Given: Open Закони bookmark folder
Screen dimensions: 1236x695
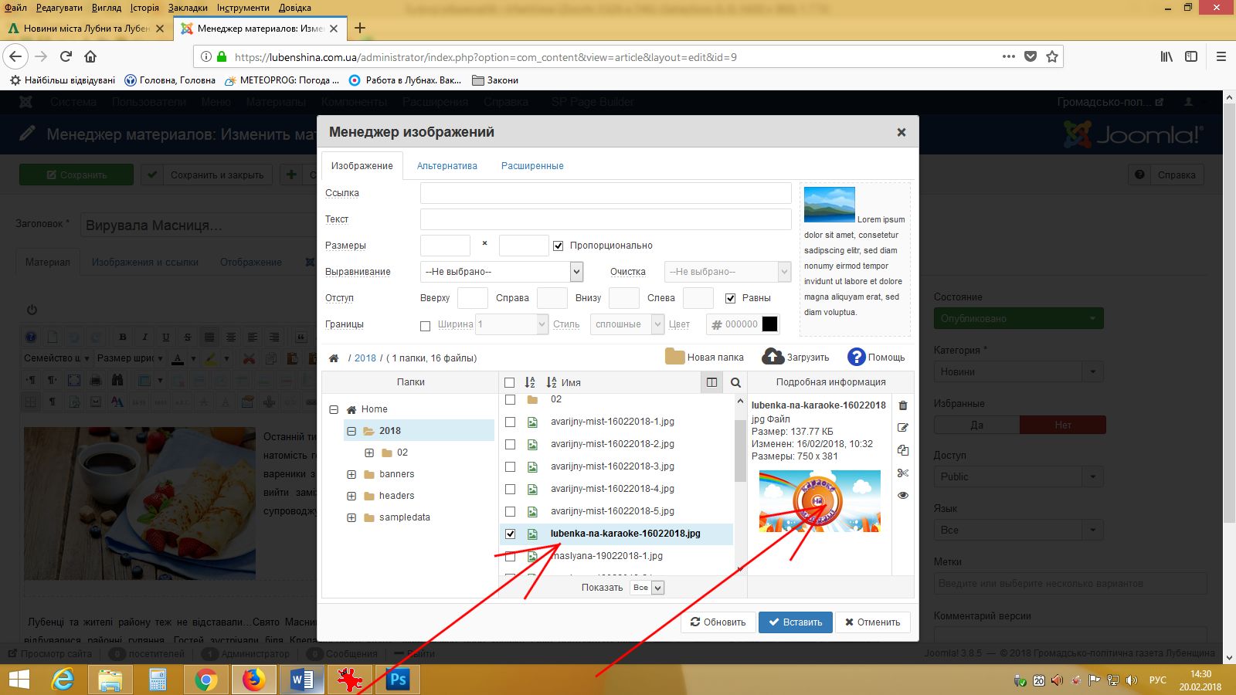Looking at the screenshot, I should 495,80.
